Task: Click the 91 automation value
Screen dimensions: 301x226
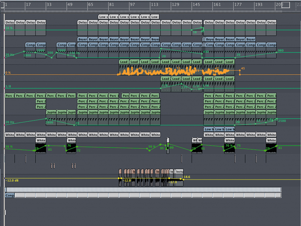Action: [x=203, y=148]
